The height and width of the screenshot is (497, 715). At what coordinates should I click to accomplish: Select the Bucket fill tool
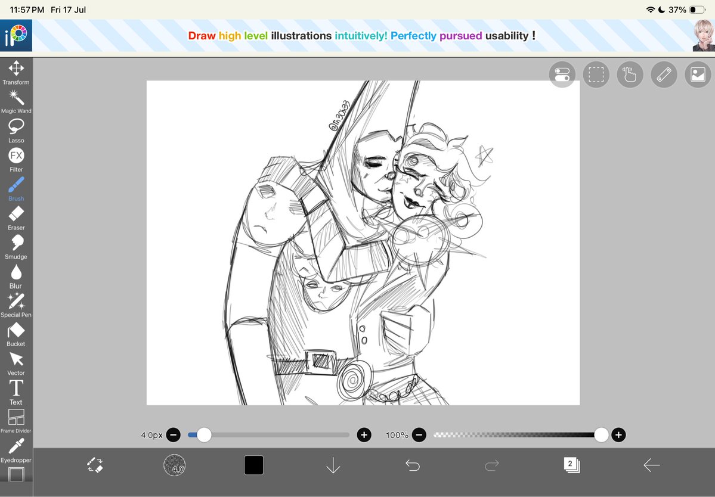[16, 334]
